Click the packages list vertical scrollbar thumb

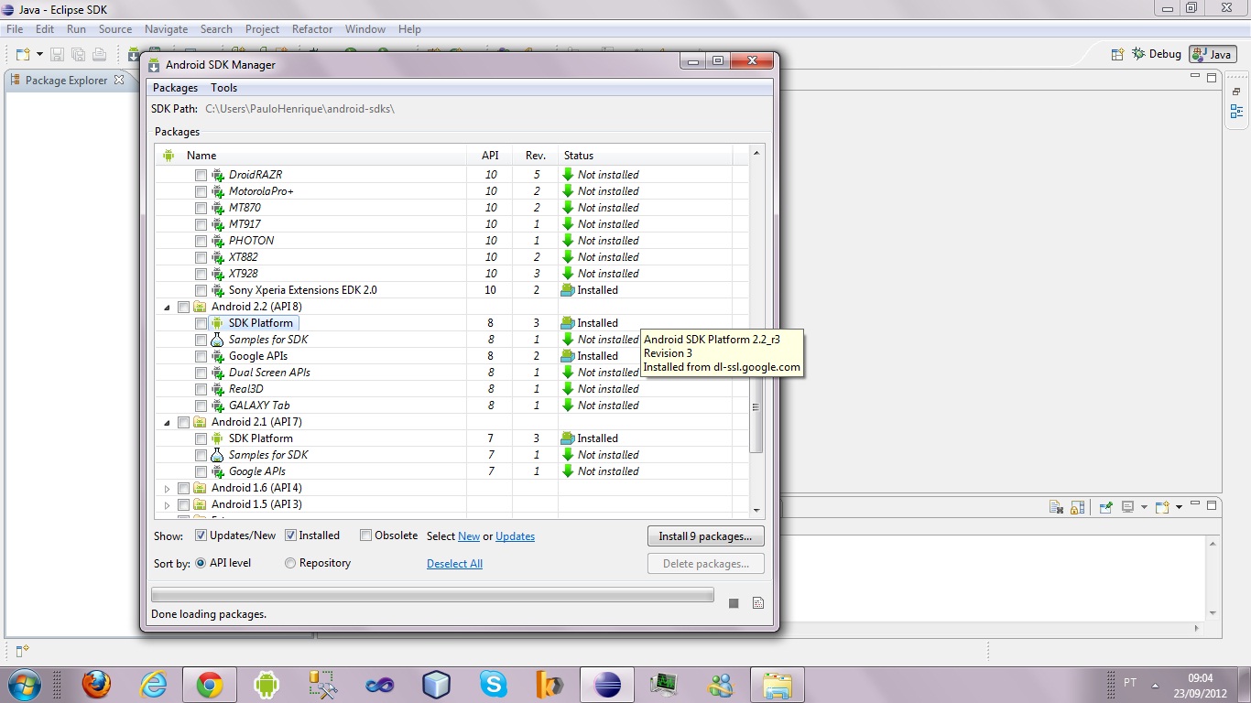point(756,407)
